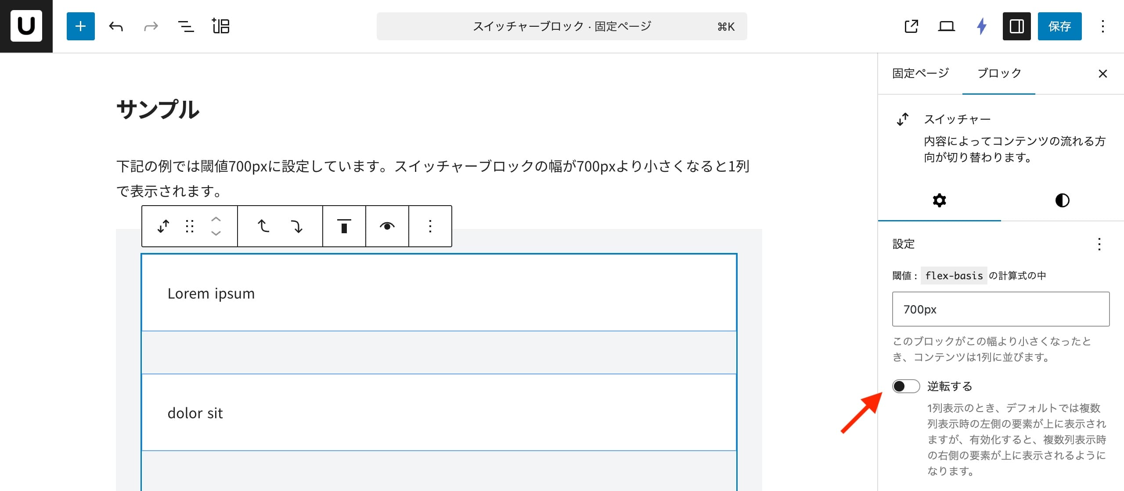Enable the 逆転する toggle
The height and width of the screenshot is (491, 1124).
906,386
